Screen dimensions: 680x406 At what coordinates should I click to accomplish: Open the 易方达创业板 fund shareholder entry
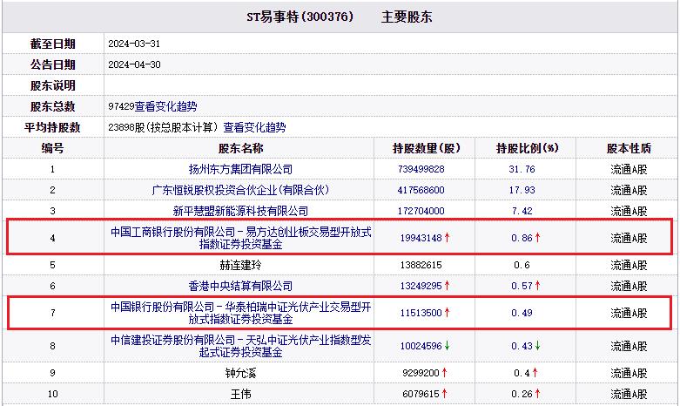[x=240, y=237]
